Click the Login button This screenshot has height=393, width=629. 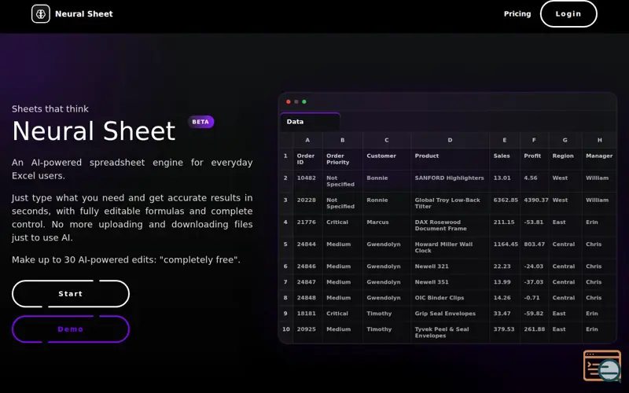point(568,14)
